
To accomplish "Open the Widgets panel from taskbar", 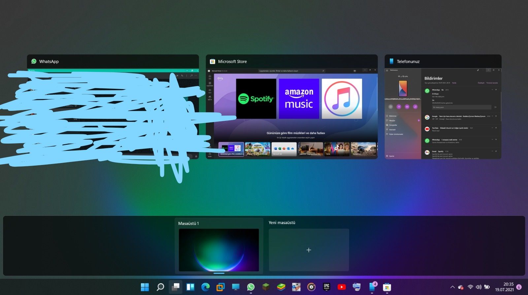I will 190,287.
